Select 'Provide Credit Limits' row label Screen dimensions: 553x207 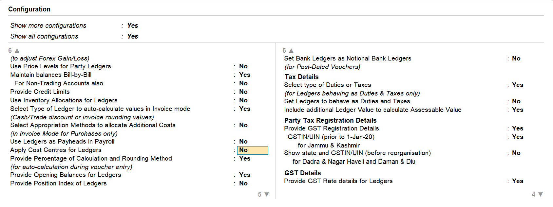[x=40, y=92]
